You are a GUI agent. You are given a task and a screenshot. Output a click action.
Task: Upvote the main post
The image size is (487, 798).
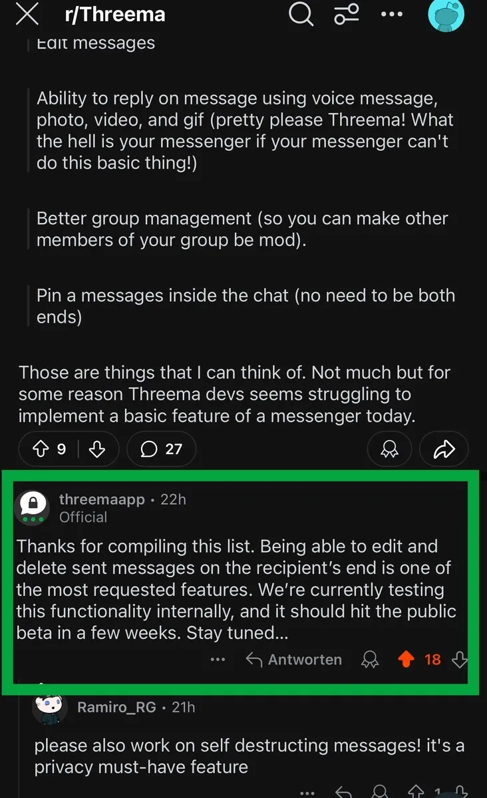click(x=41, y=450)
